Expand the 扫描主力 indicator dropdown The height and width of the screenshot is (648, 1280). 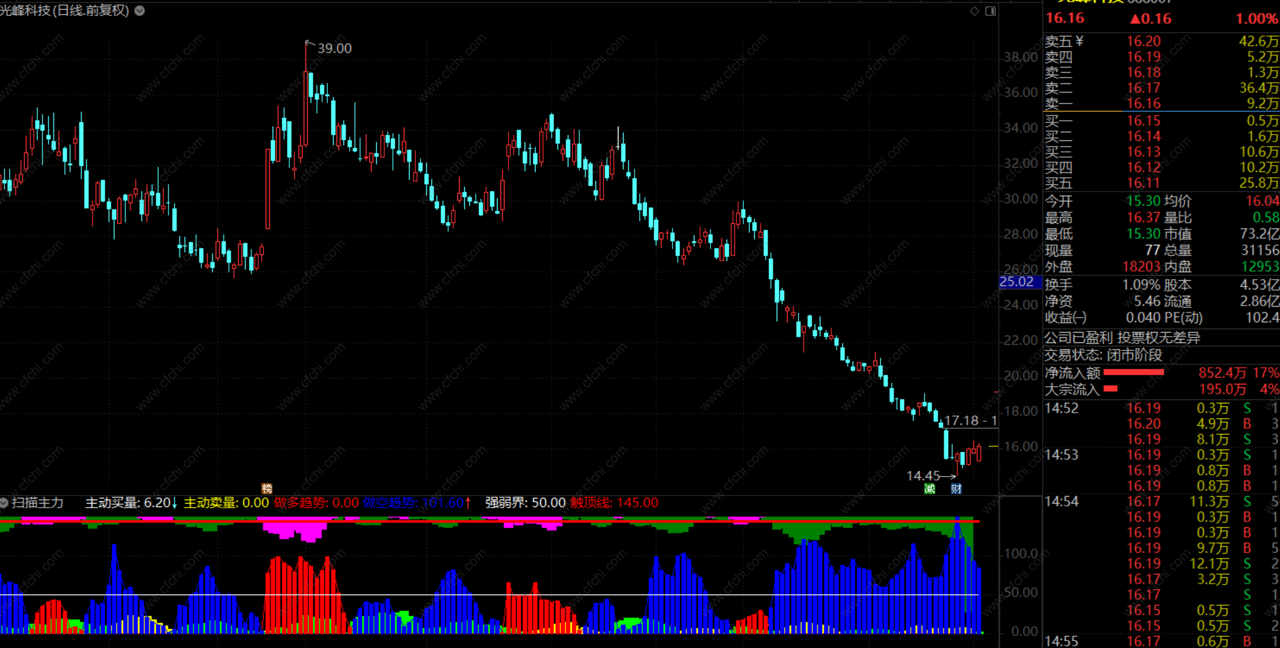coord(4,503)
